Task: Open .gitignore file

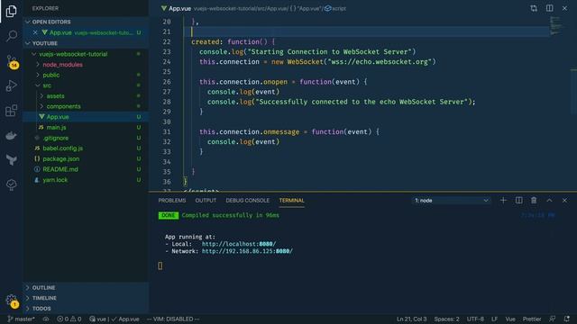Action: click(87, 138)
